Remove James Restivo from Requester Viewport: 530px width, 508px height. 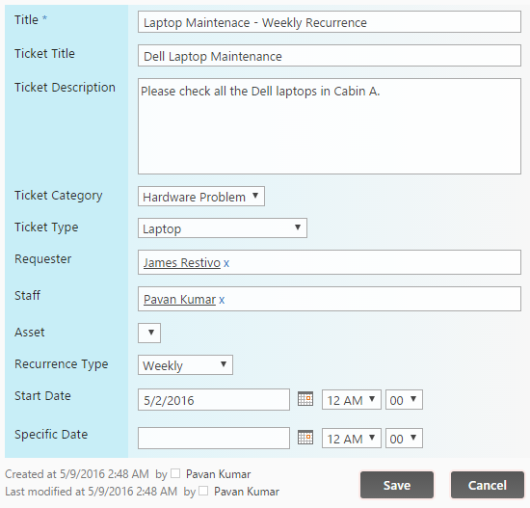[x=226, y=263]
